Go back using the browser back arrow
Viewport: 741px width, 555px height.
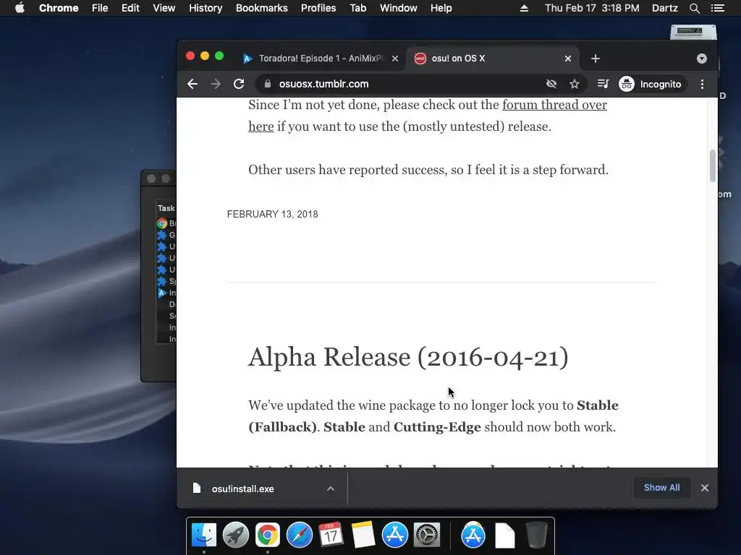(x=192, y=84)
